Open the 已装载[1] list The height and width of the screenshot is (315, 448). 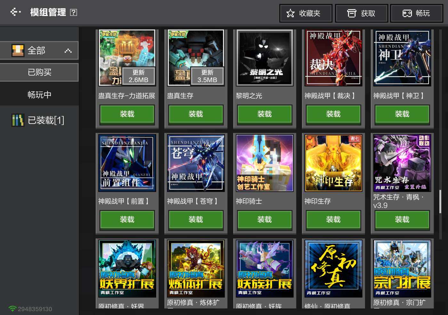coord(46,120)
